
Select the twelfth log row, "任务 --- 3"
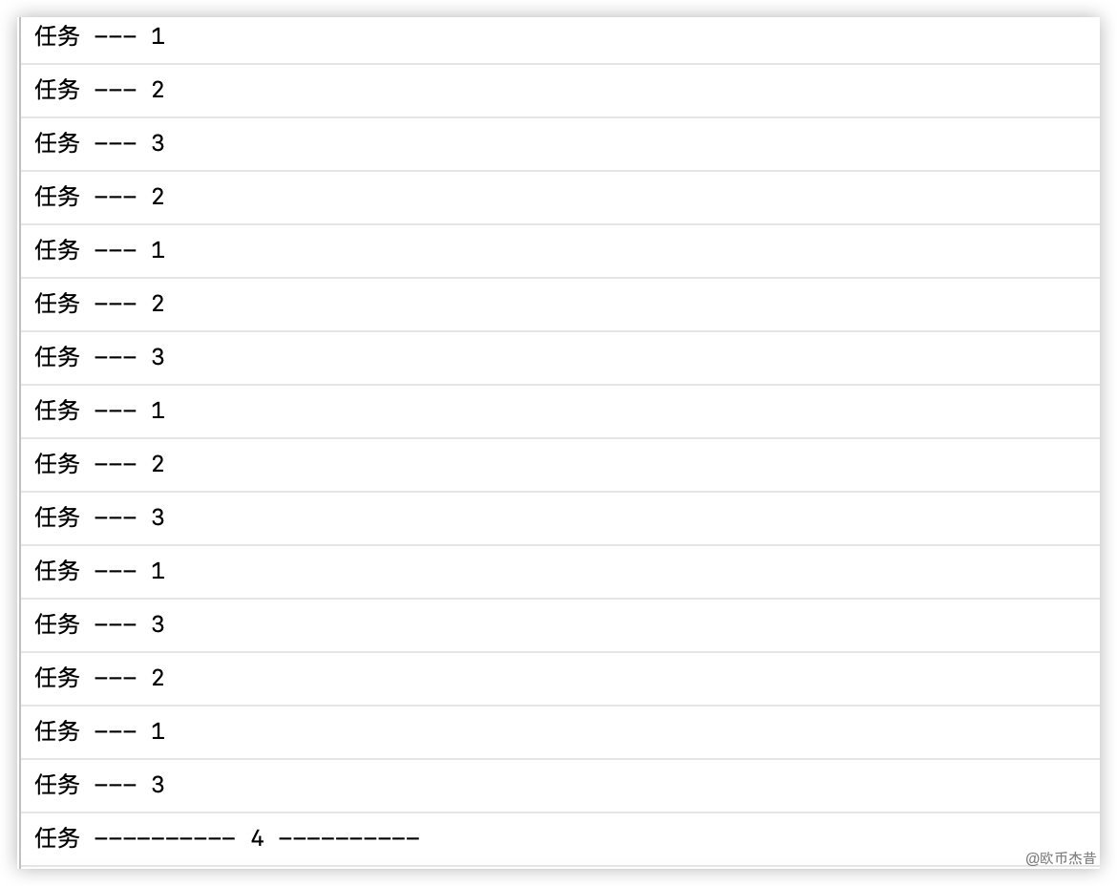coord(99,625)
